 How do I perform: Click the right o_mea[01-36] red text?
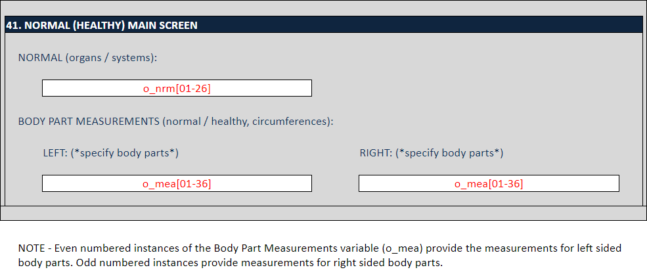pyautogui.click(x=489, y=184)
